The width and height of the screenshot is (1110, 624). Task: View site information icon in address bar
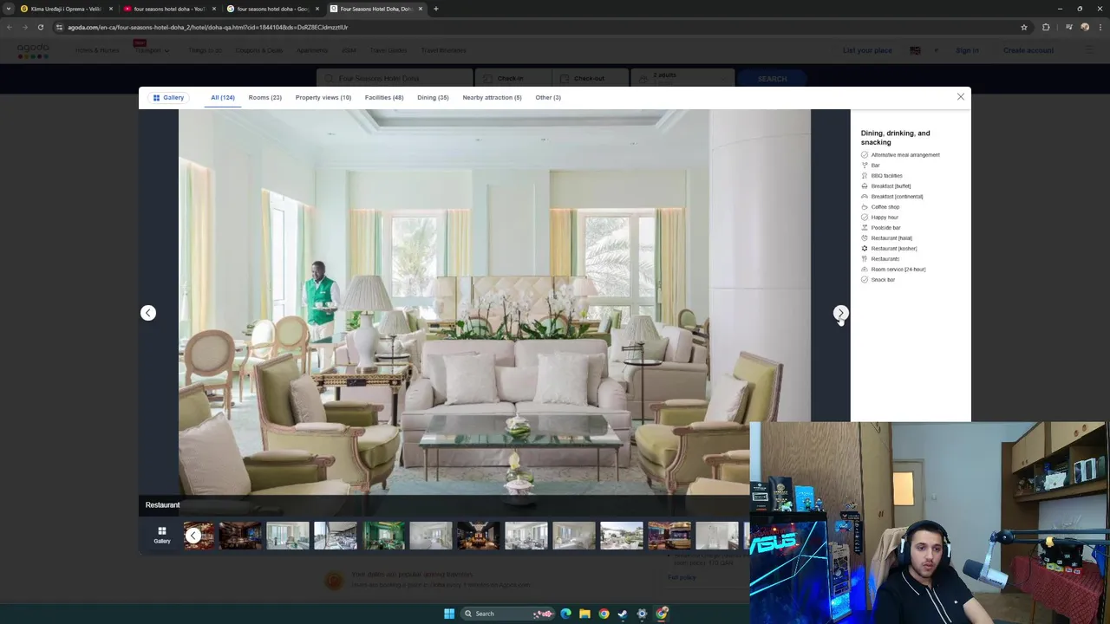(60, 27)
